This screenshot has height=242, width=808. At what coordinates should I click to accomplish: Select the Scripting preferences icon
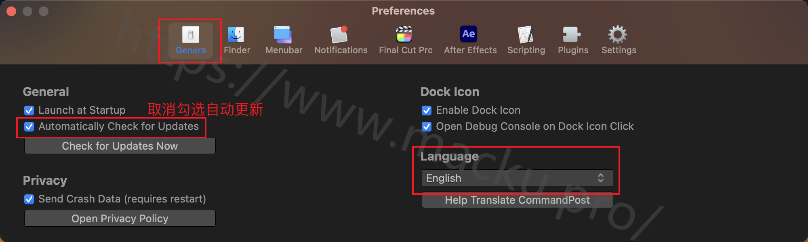pos(526,35)
